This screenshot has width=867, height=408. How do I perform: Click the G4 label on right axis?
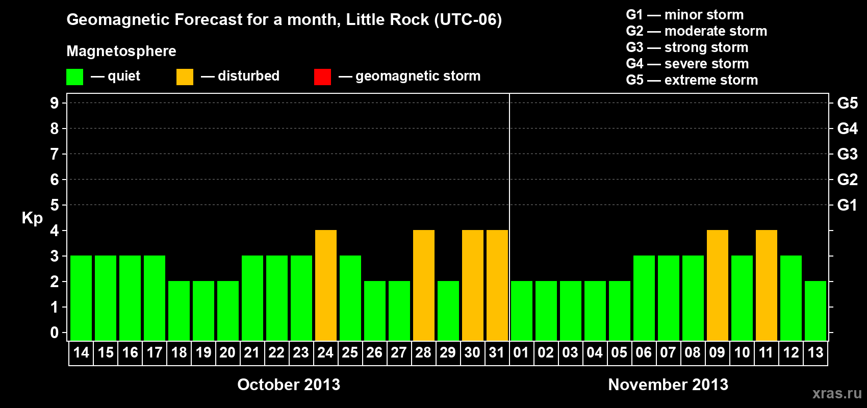(847, 129)
